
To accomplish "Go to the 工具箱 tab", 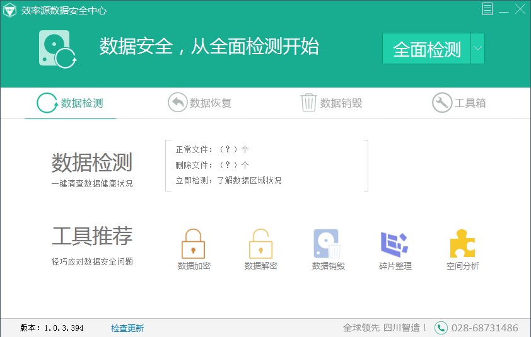I will 459,103.
